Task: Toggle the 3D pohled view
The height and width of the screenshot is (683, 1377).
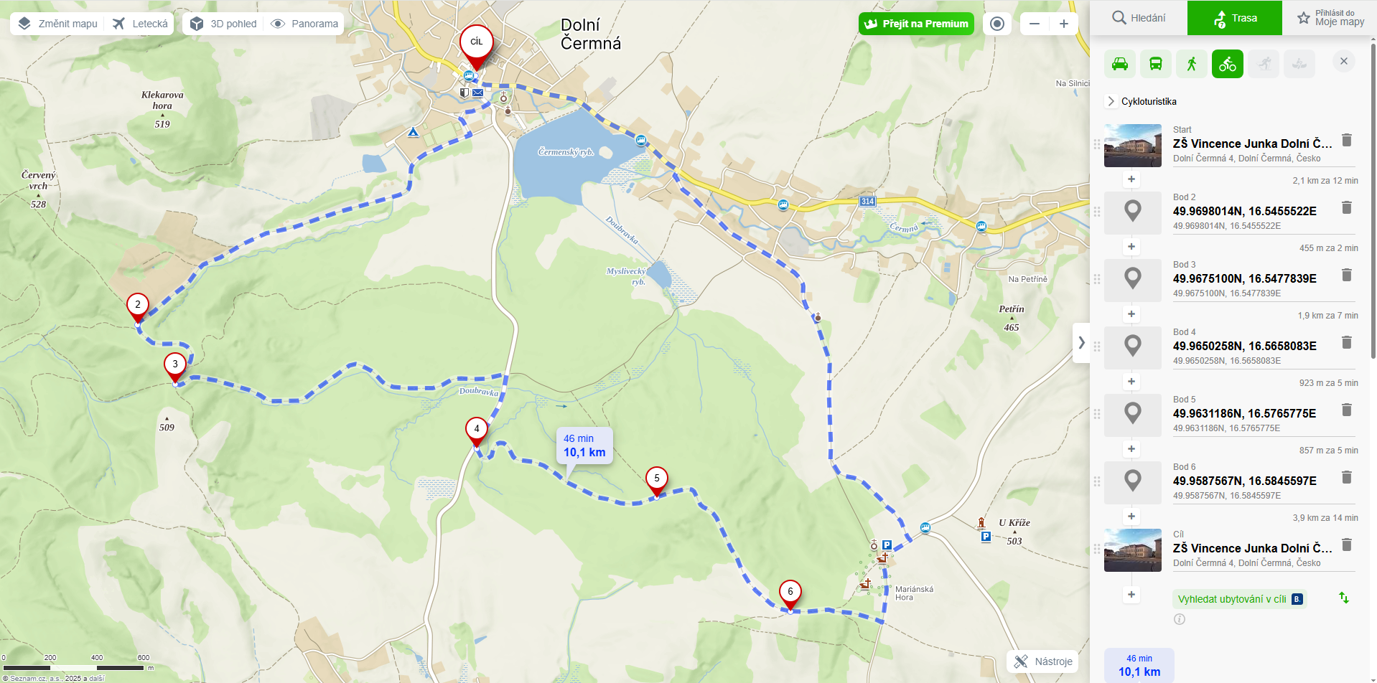Action: coord(223,24)
